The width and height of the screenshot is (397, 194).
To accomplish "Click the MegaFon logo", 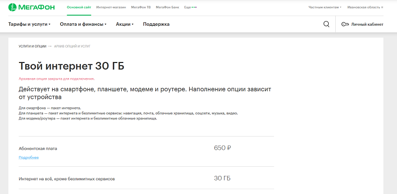I will coord(31,8).
